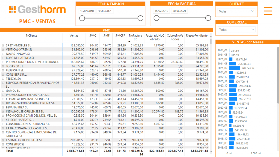
Task: Select the 2020_10 bar in chart
Action: coord(233,86)
